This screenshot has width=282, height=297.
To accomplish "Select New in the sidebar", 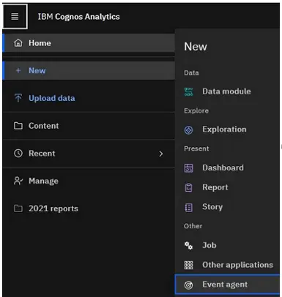I will click(x=89, y=70).
